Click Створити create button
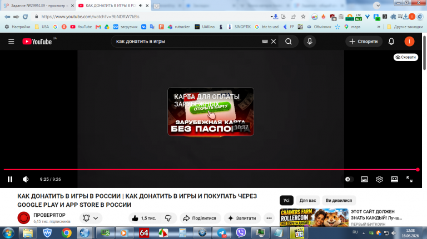 (364, 42)
